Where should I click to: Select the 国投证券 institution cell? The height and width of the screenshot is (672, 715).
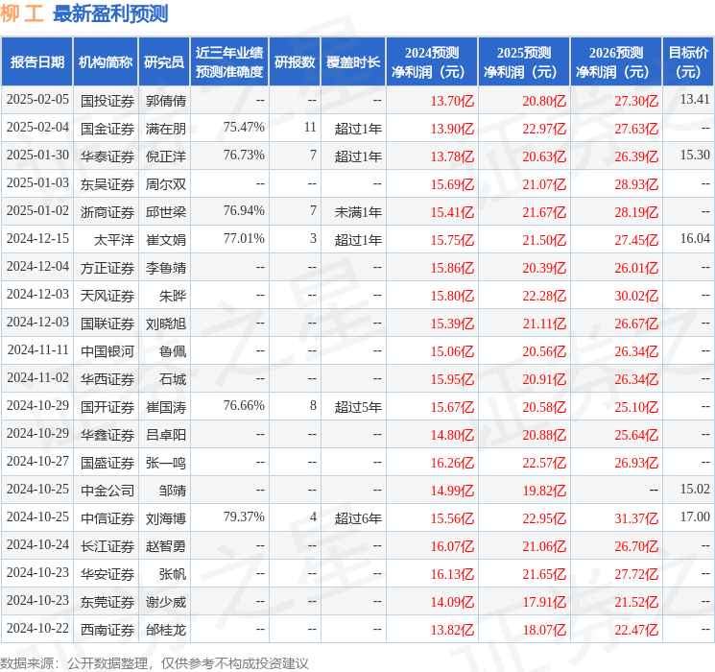click(x=107, y=101)
